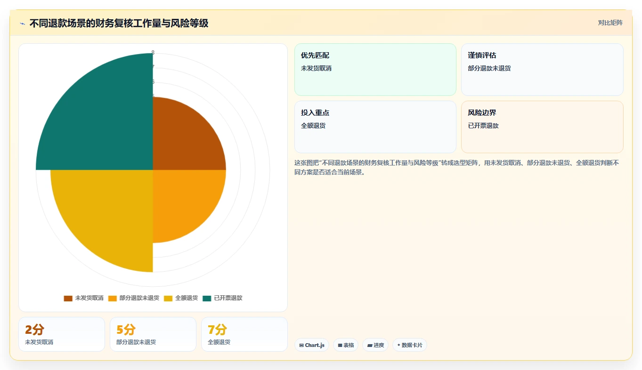Image resolution: width=642 pixels, height=370 pixels.
Task: Click the 进度 tag icon
Action: click(370, 346)
